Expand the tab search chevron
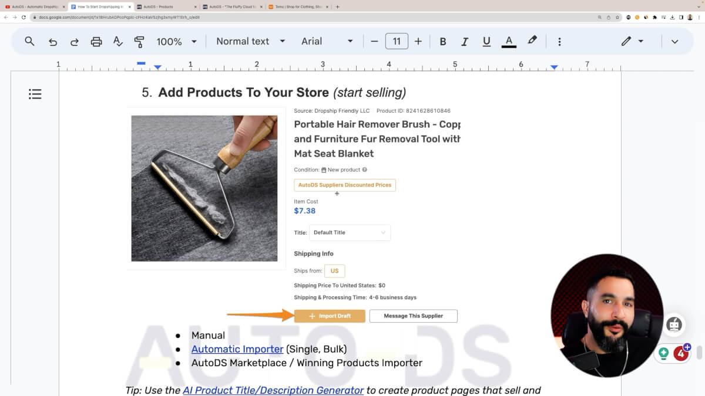Screen dimensions: 705x396 click(699, 6)
